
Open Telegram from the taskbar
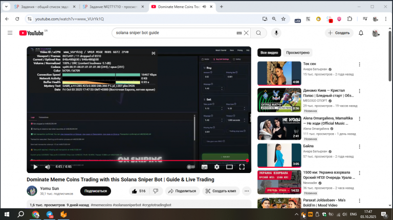pyautogui.click(x=50, y=214)
